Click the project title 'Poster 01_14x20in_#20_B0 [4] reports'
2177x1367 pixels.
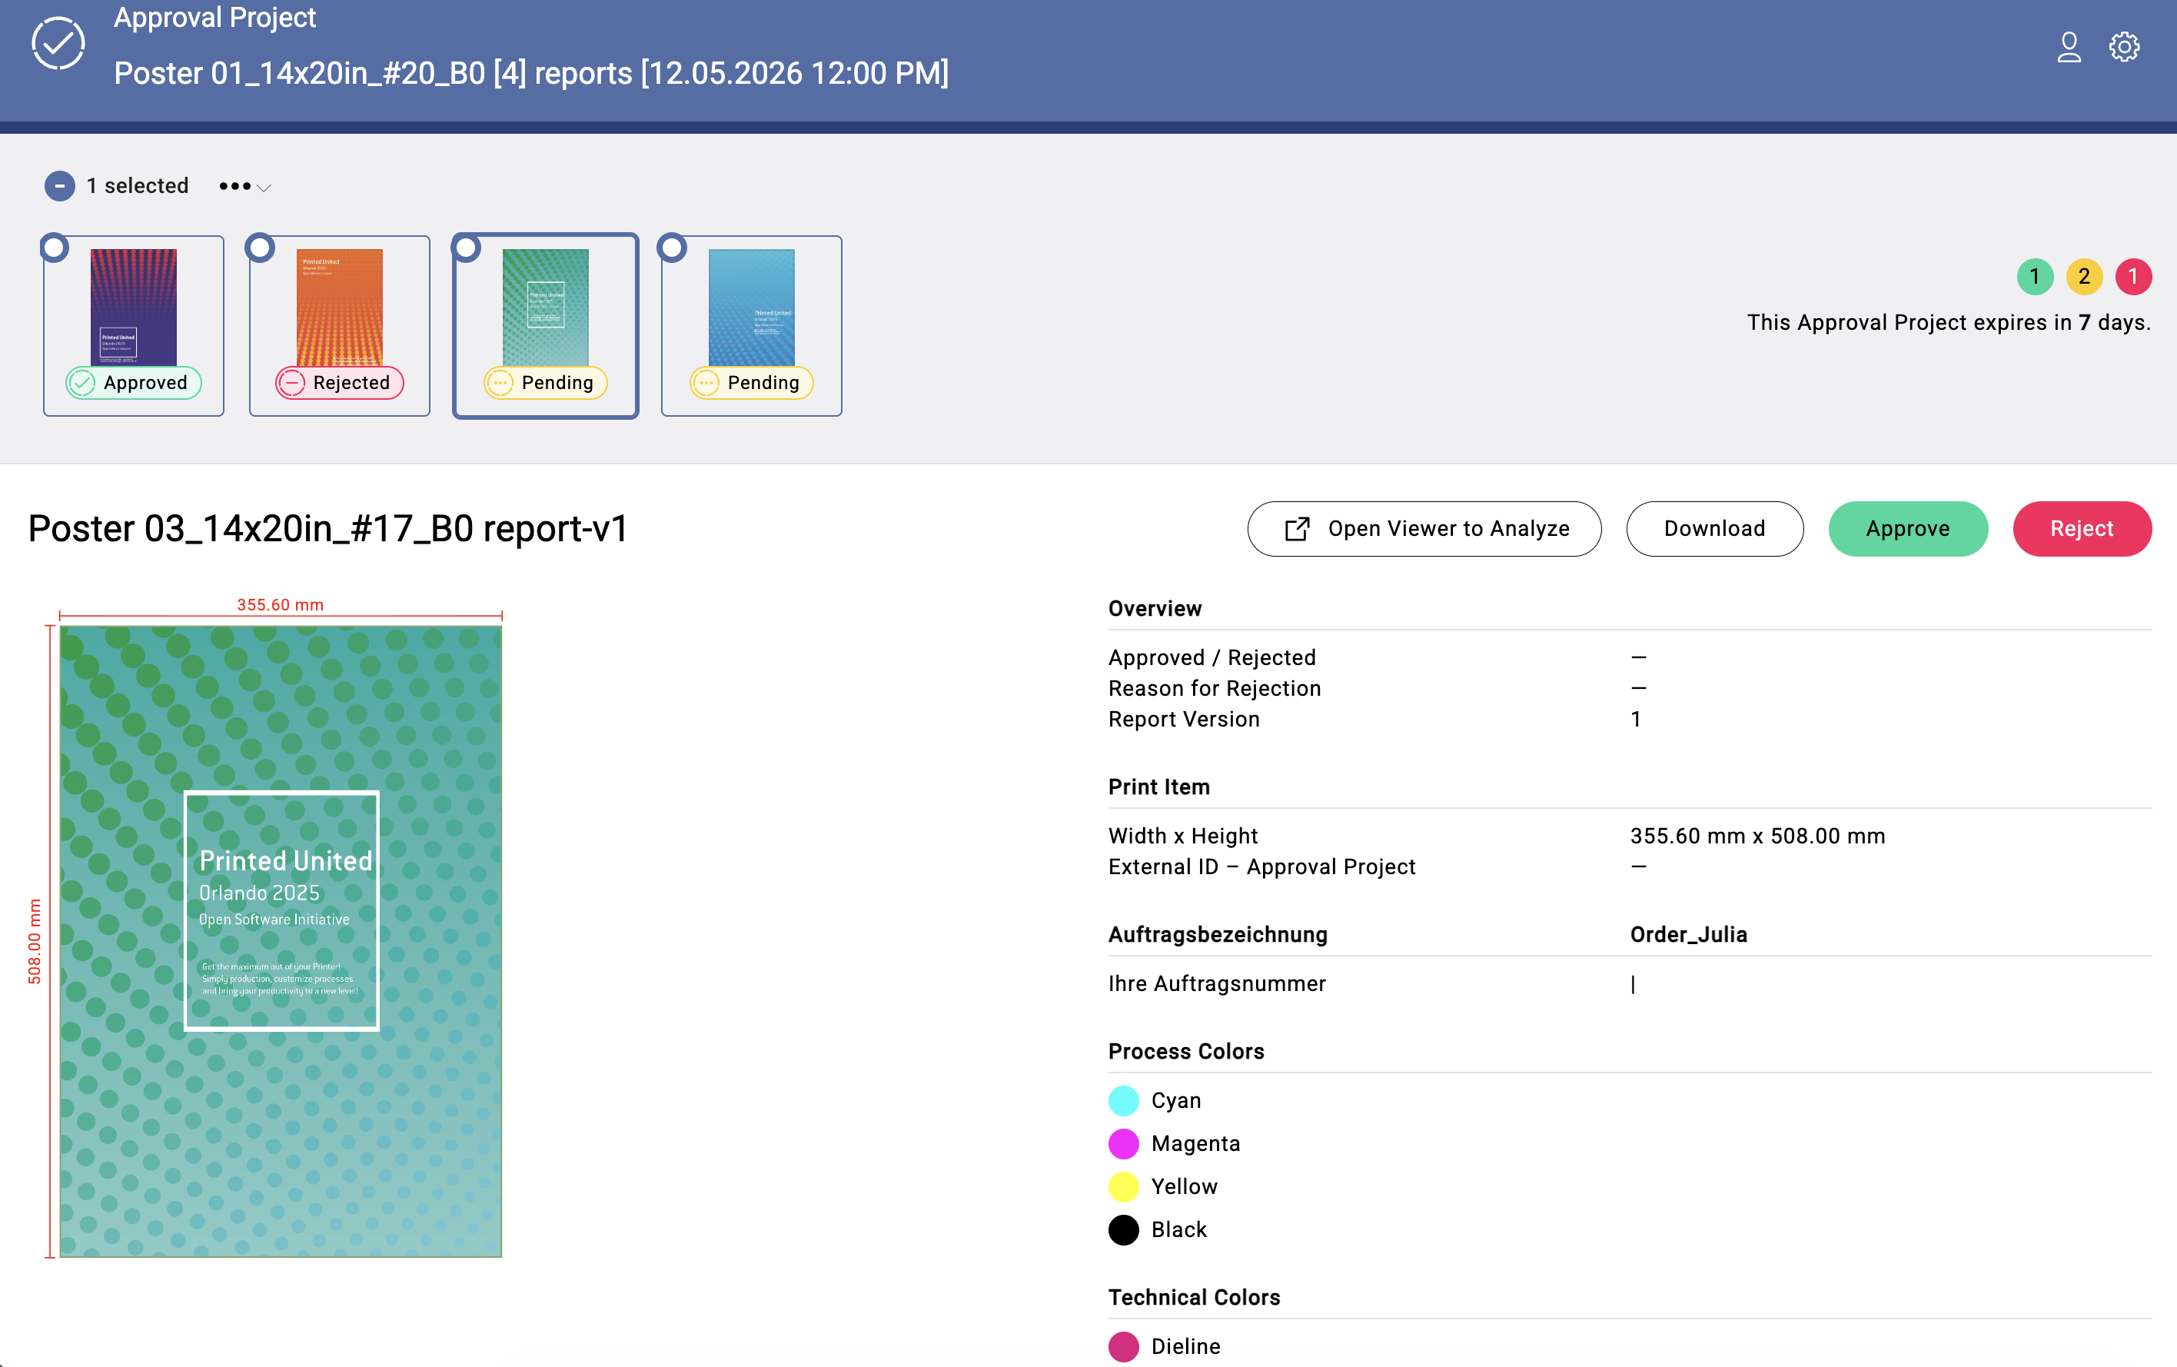pyautogui.click(x=374, y=73)
